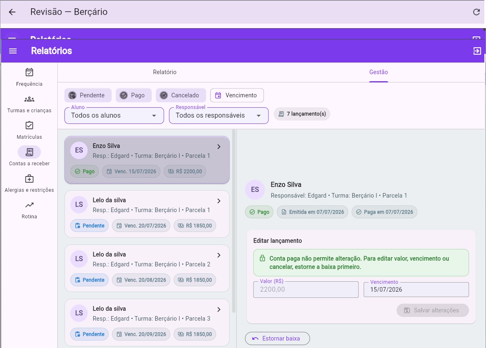
Task: Click the Revisão — Berçário title
Action: (x=69, y=12)
